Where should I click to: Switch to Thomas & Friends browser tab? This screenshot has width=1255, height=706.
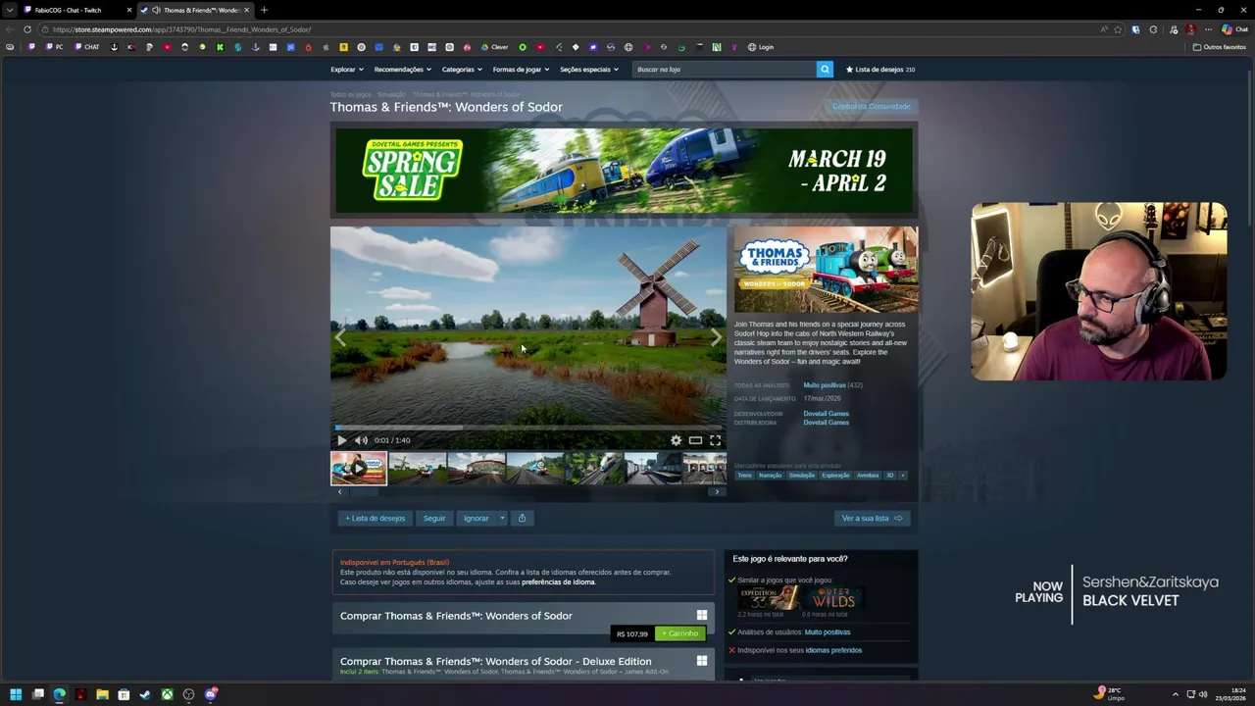pos(194,10)
